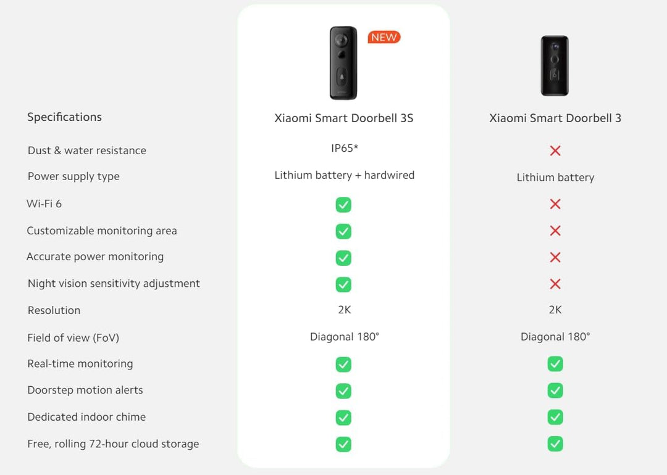
Task: Click the accurate power monitoring red X
Action: pyautogui.click(x=555, y=257)
